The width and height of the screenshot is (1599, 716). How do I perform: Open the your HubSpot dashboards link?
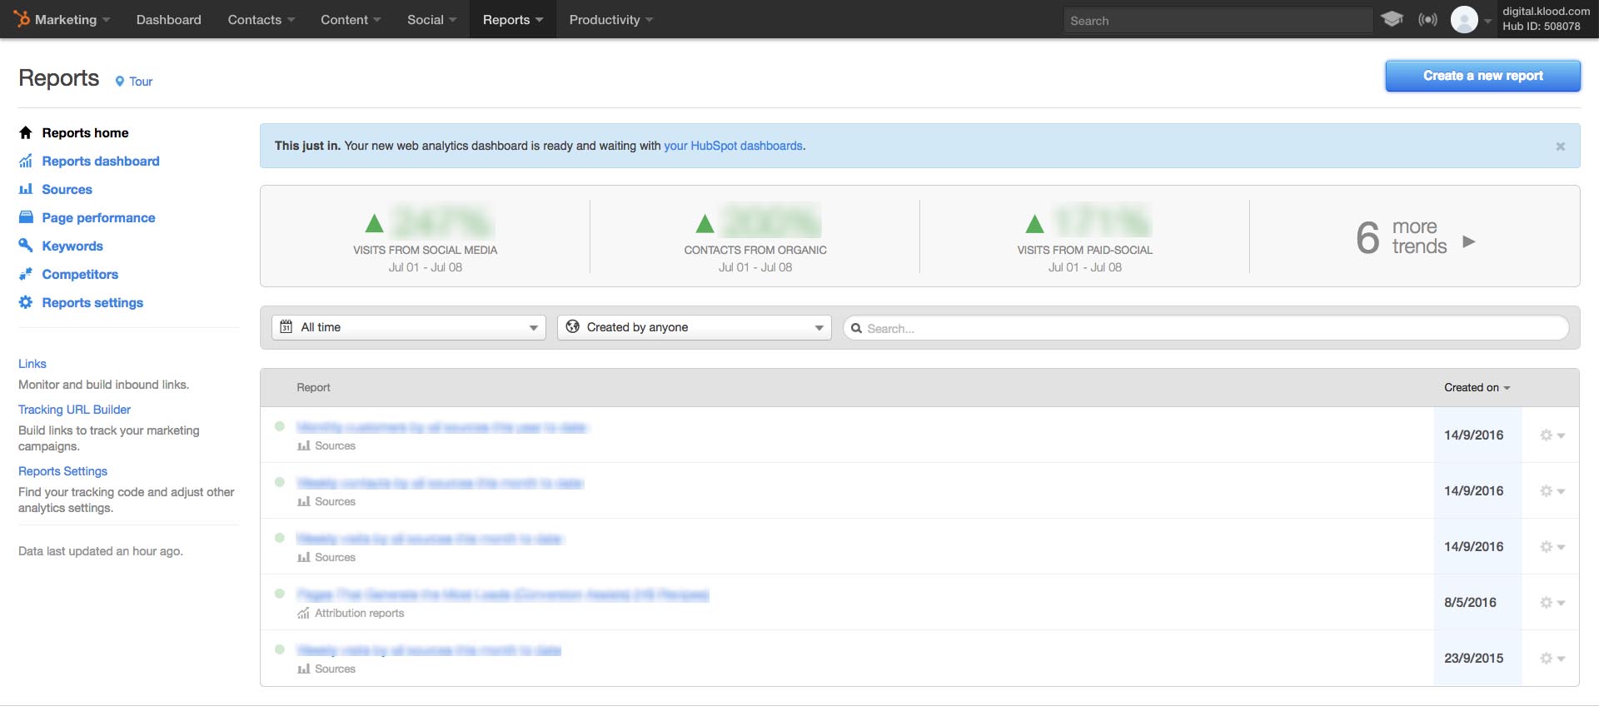click(733, 146)
